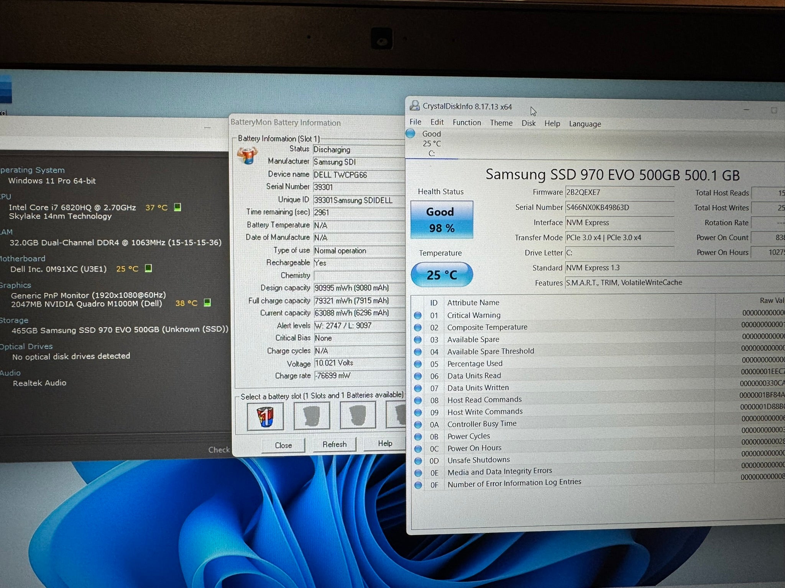Click the Serial Number field S466NX0KB49863D
The height and width of the screenshot is (588, 785).
(619, 207)
